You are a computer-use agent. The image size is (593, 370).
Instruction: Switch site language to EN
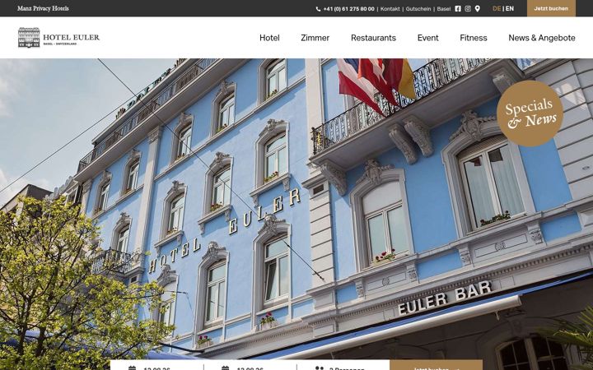point(510,9)
